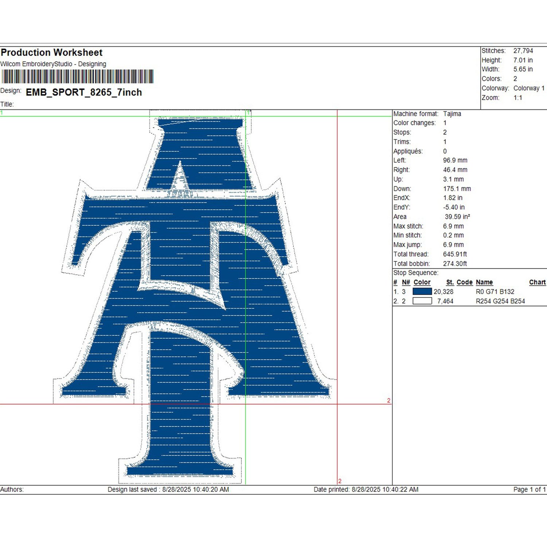Viewport: 547px width, 545px height.
Task: Click the "Name" column header
Action: [484, 283]
